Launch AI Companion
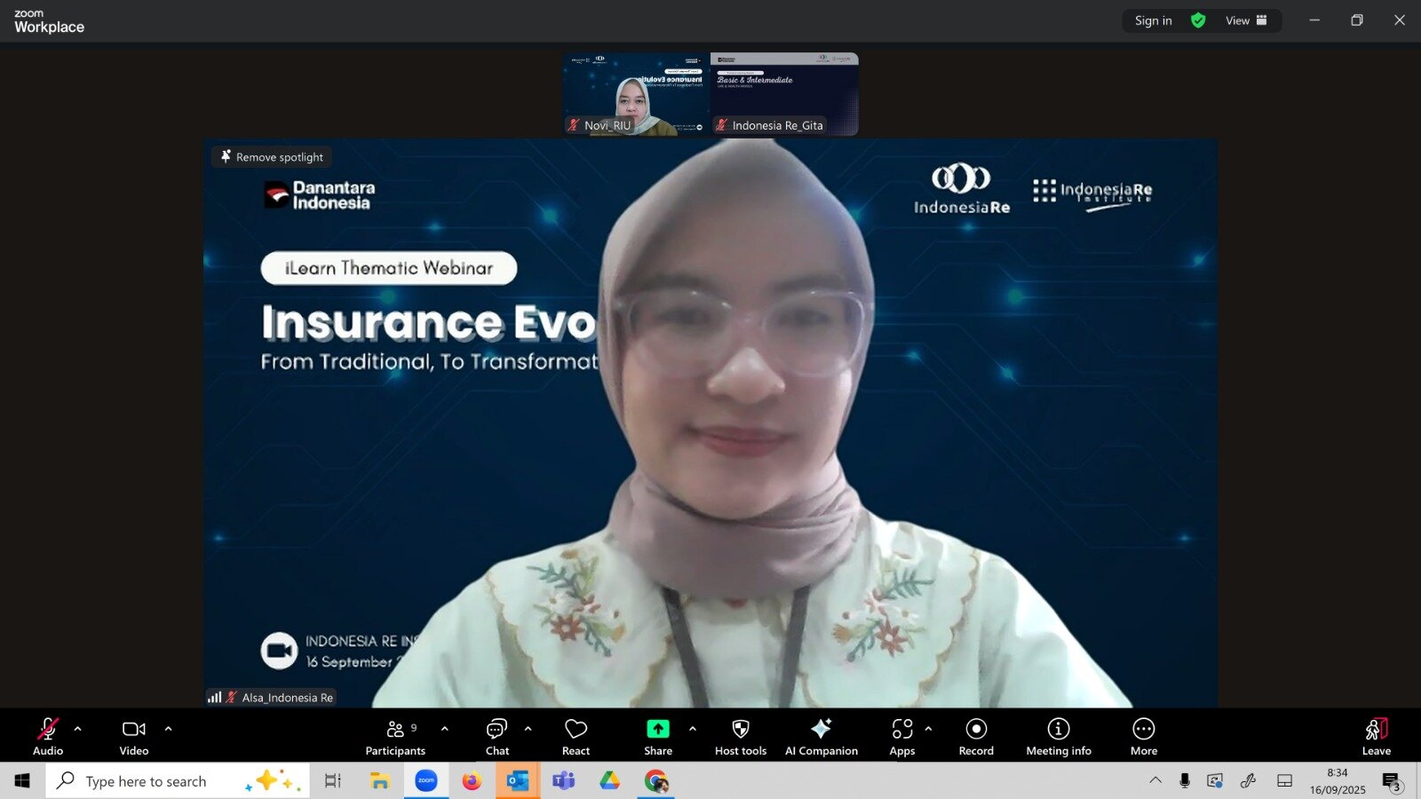This screenshot has width=1421, height=799. tap(821, 737)
